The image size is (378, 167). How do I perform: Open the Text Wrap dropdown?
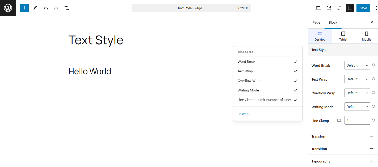[x=357, y=79]
